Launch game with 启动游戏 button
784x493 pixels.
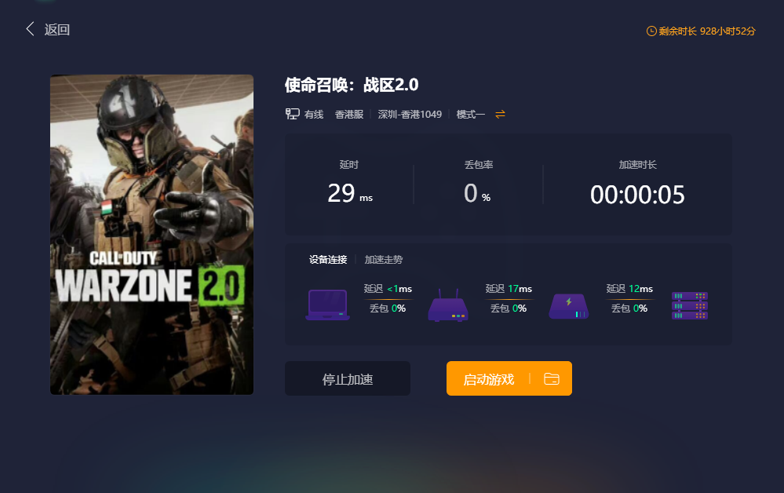click(x=488, y=378)
